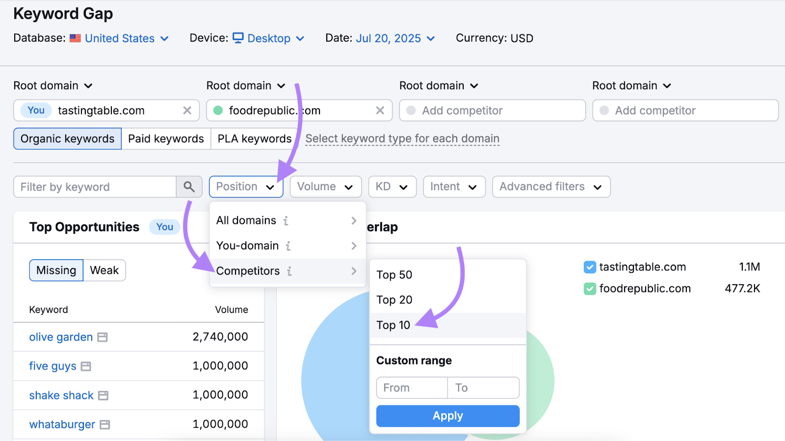Click info icon beside You-domain
The width and height of the screenshot is (785, 441).
point(288,246)
